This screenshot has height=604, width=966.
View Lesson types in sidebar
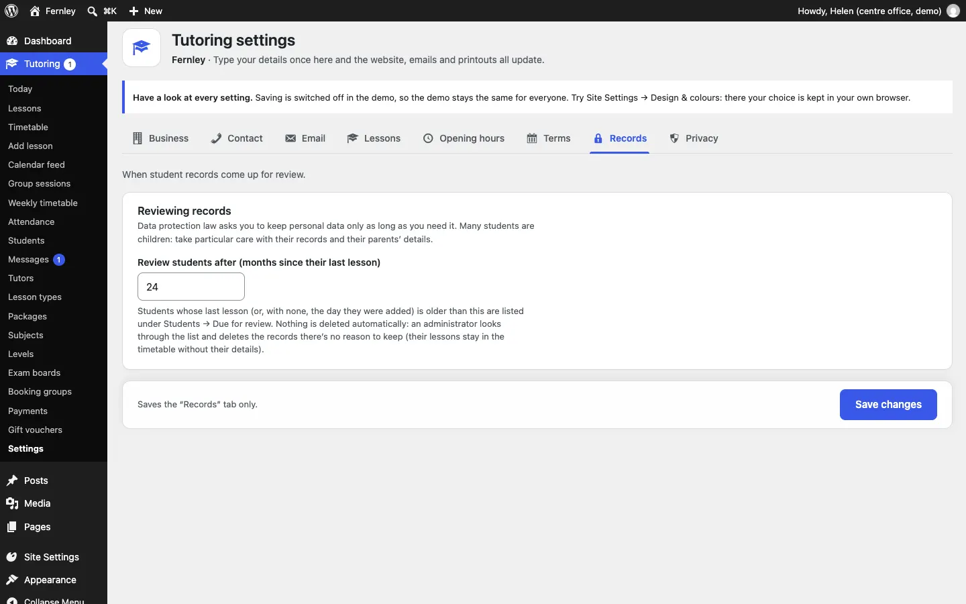pyautogui.click(x=35, y=297)
